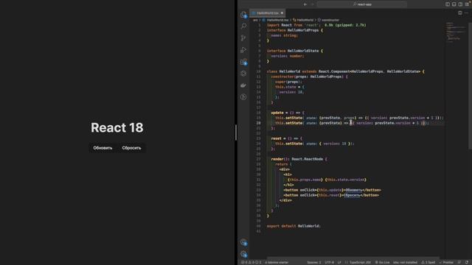Click the Обновить button JSX line 33
Image resolution: width=472 pixels, height=265 pixels.
click(332, 190)
